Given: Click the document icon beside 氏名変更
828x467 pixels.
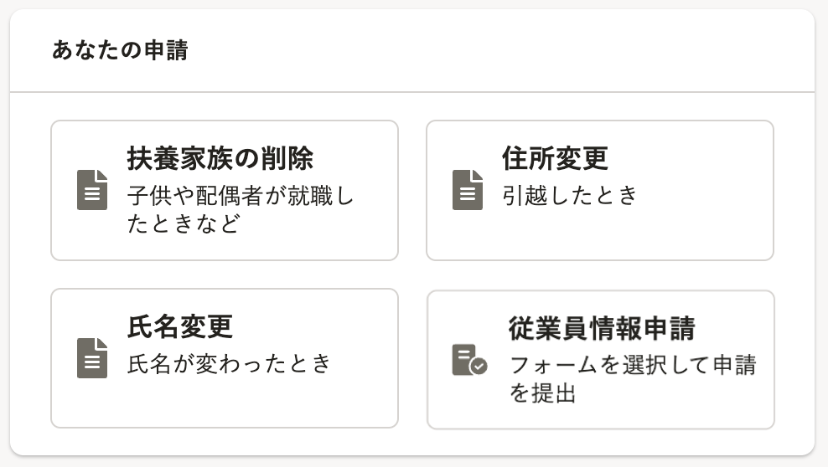Looking at the screenshot, I should pyautogui.click(x=92, y=358).
